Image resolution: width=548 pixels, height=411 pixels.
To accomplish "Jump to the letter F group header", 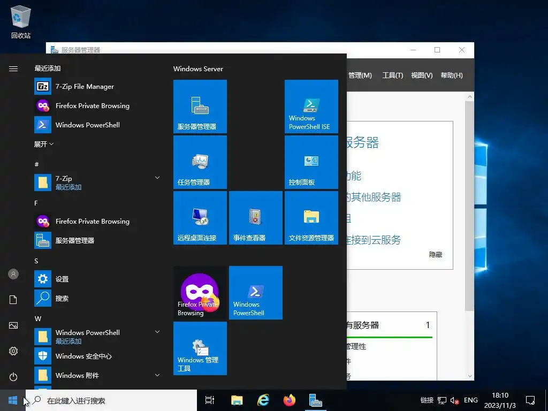I will [36, 203].
